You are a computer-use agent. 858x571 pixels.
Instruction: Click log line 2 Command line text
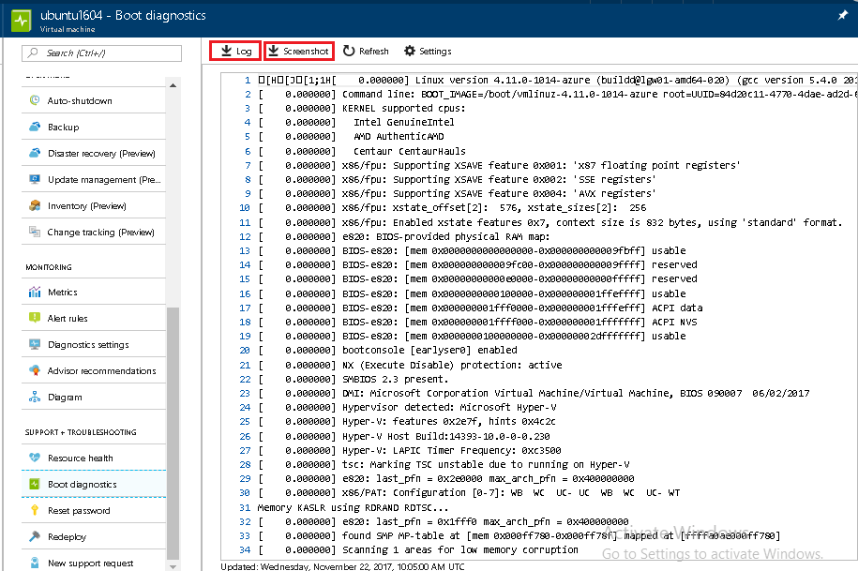pos(600,94)
